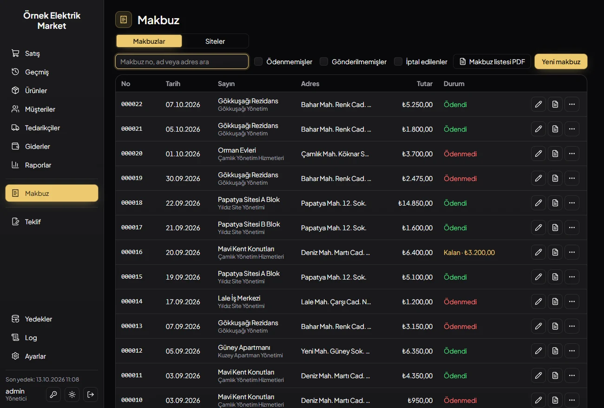Create a new receipt with Yeni makbuz
The image size is (604, 408).
point(561,61)
